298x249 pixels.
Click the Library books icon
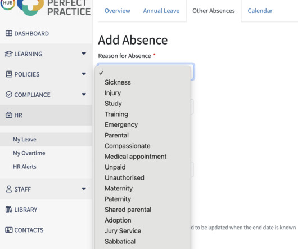(9, 210)
